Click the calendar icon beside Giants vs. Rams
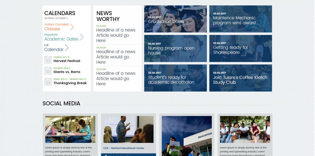Image resolution: width=315 pixels, height=156 pixels. pos(48,71)
